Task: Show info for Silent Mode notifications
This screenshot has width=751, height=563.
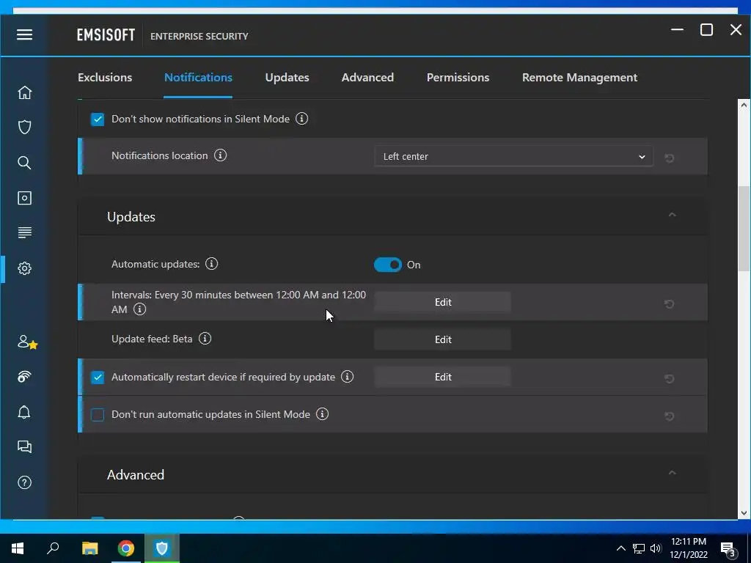Action: tap(301, 118)
